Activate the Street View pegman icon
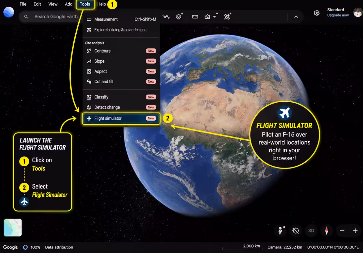 click(x=280, y=230)
